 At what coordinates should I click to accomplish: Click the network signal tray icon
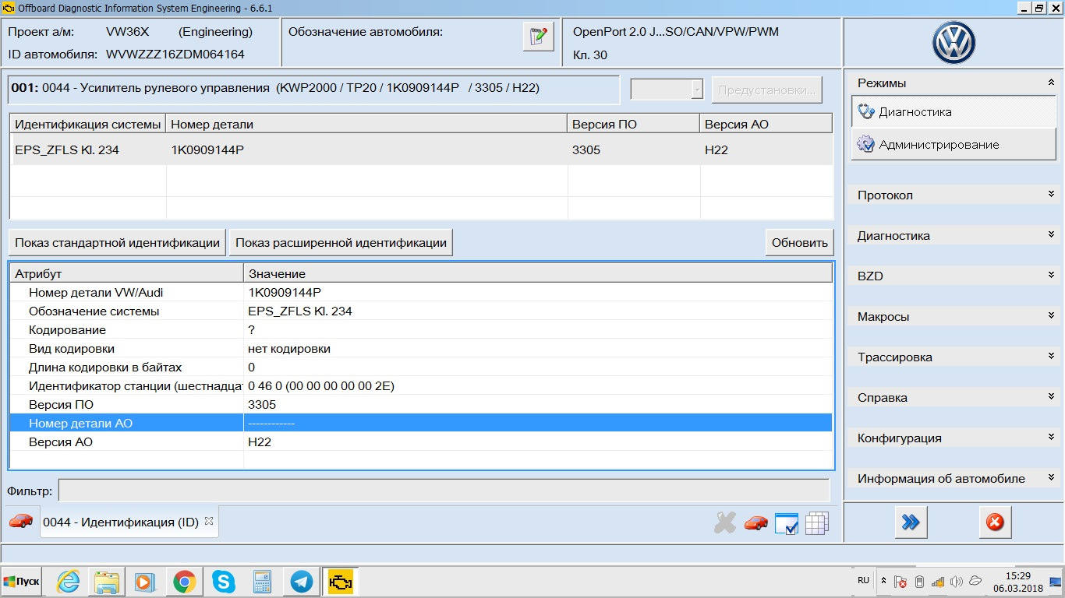pyautogui.click(x=938, y=582)
